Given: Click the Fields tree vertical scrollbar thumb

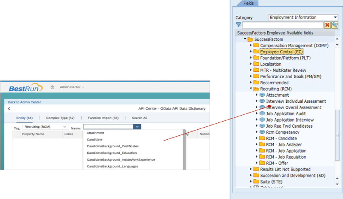Looking at the screenshot, I should click(337, 135).
